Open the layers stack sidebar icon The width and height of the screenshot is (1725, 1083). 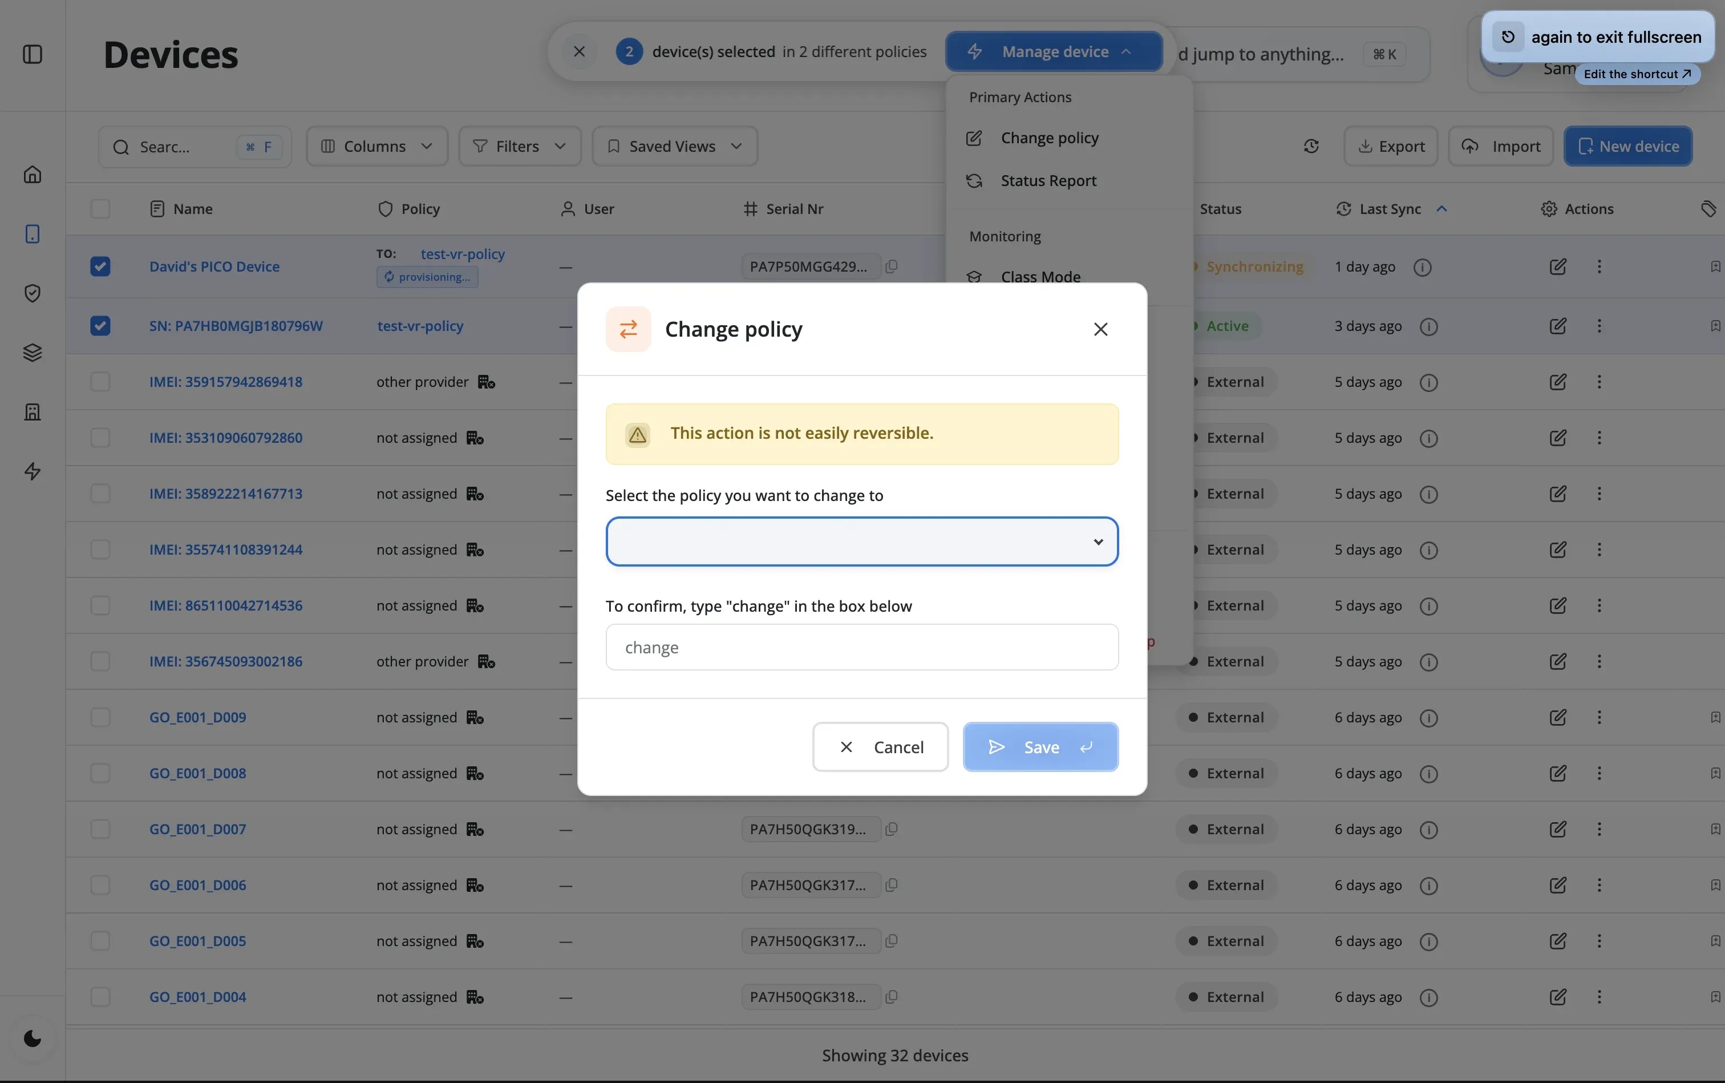click(x=32, y=353)
